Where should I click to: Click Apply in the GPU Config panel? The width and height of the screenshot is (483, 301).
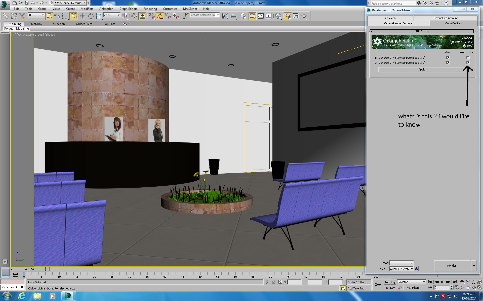(x=422, y=69)
